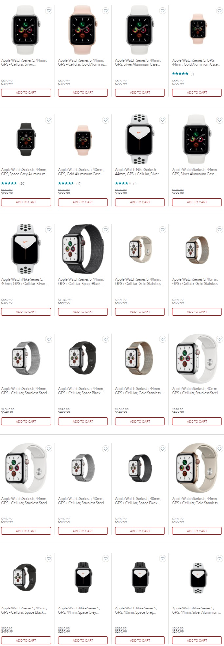This screenshot has height=646, width=224.
Task: Click heart on 44mm GPS Silver Aluminum Case watch
Action: (x=219, y=120)
